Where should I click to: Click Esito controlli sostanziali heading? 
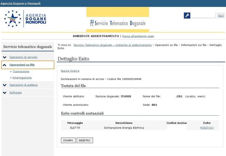coord(82,114)
